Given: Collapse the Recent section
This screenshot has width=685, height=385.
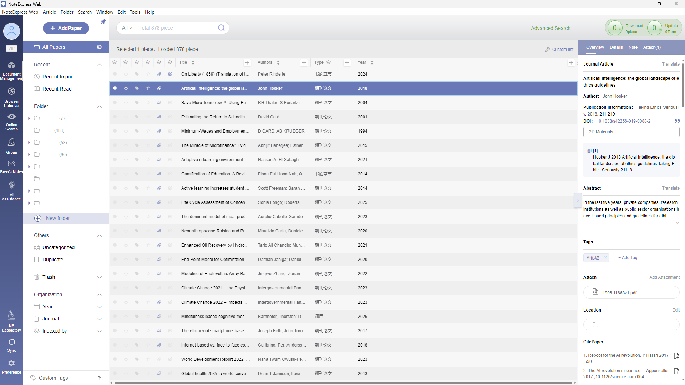Looking at the screenshot, I should (x=100, y=65).
